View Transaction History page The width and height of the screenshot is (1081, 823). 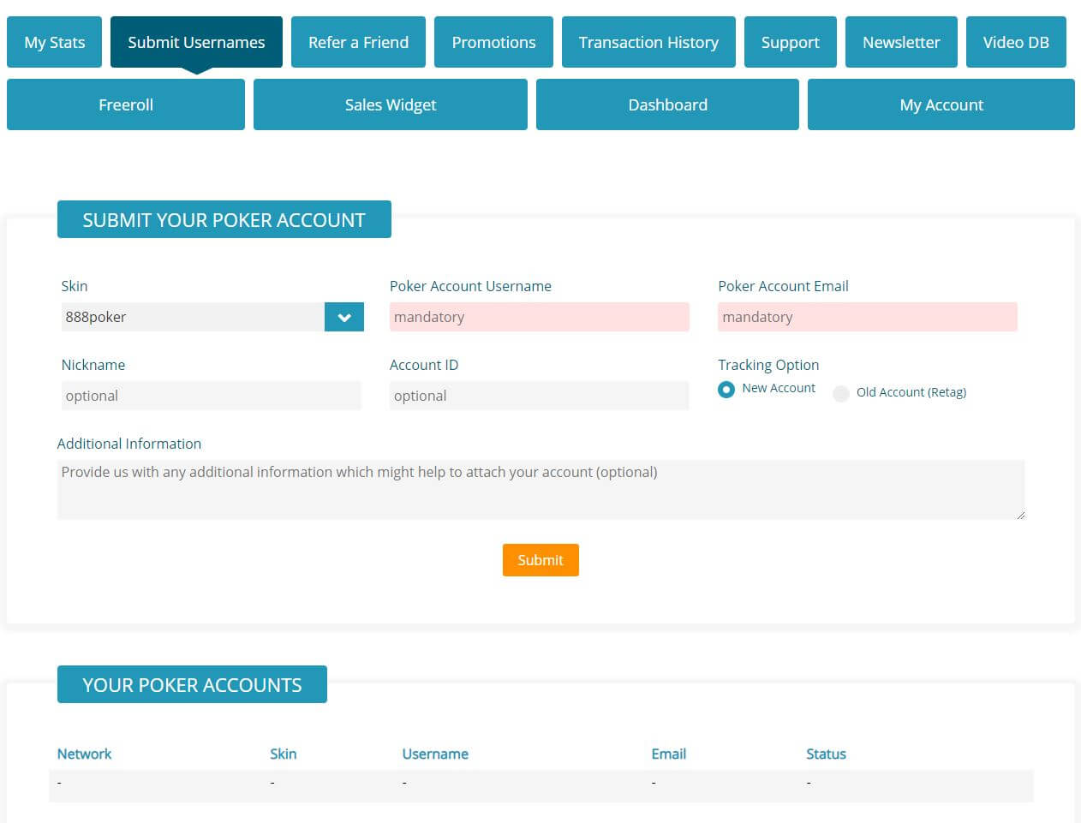(x=648, y=42)
